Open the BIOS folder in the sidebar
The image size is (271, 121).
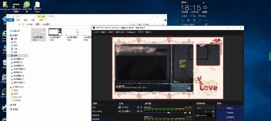coord(15,90)
